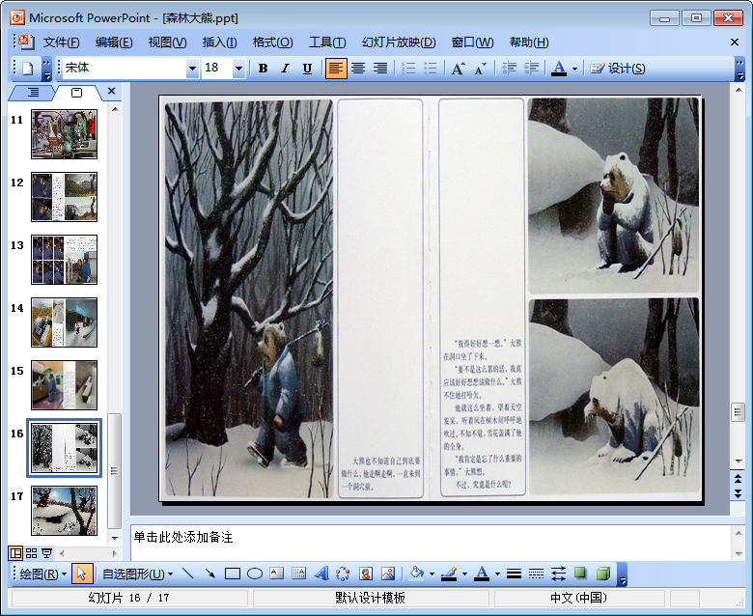Open the 编辑(E) menu
Screen dimensions: 753x616
pyautogui.click(x=114, y=42)
